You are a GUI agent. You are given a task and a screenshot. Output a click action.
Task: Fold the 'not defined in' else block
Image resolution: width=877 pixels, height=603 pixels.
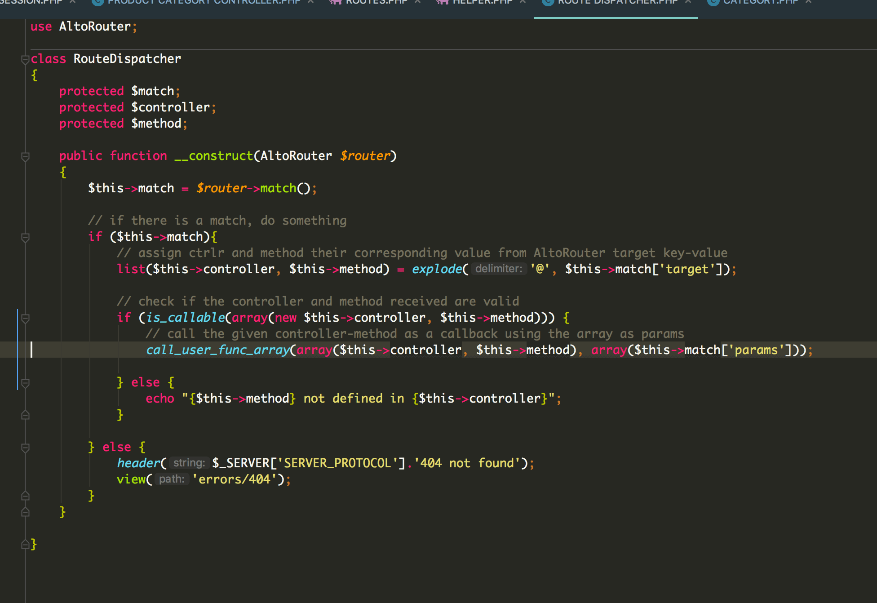pos(26,383)
